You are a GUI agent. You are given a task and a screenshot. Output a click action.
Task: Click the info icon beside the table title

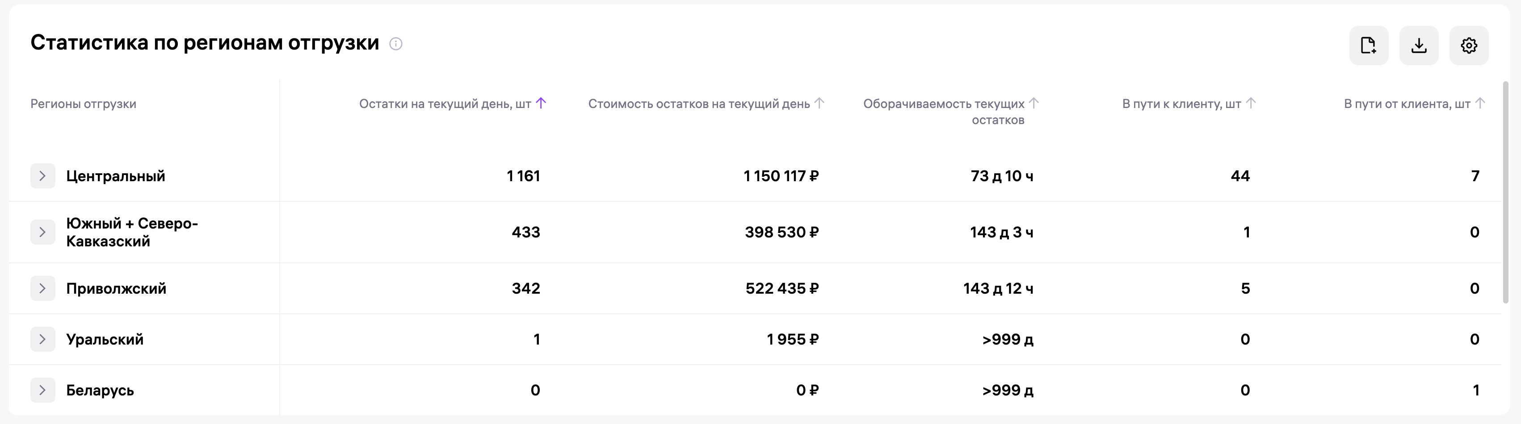[x=395, y=44]
